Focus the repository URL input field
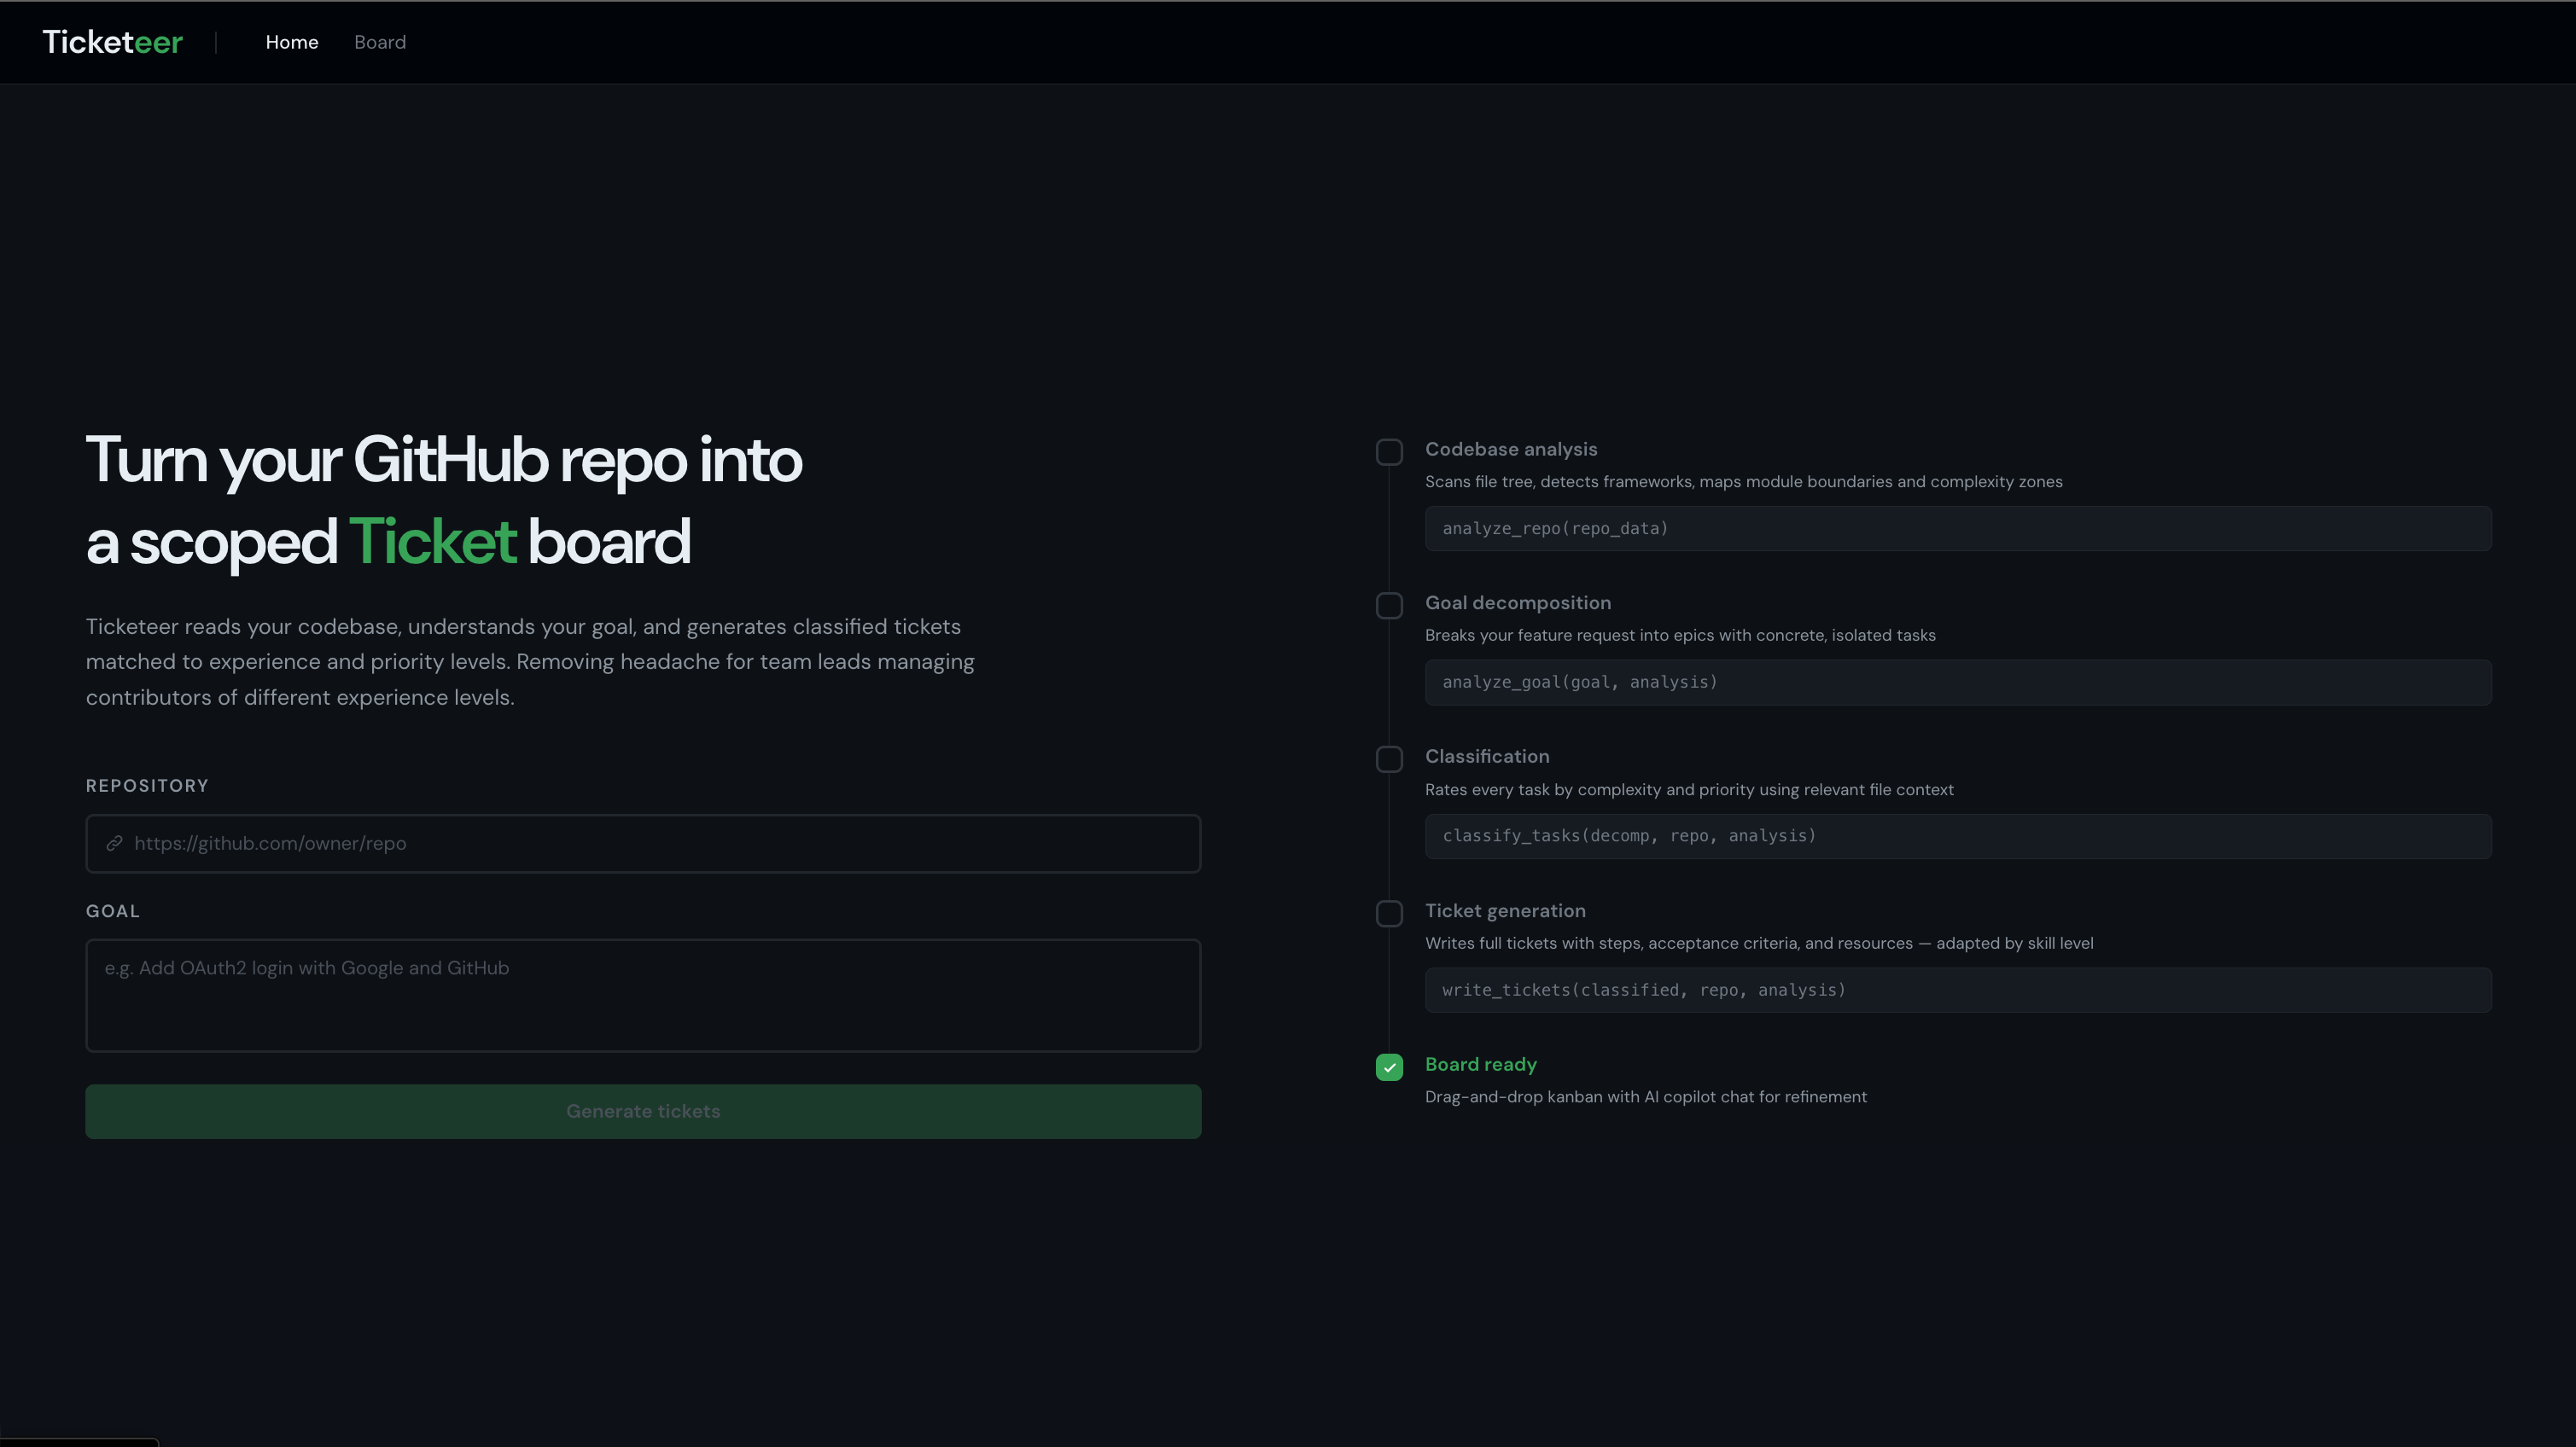 tap(660, 844)
